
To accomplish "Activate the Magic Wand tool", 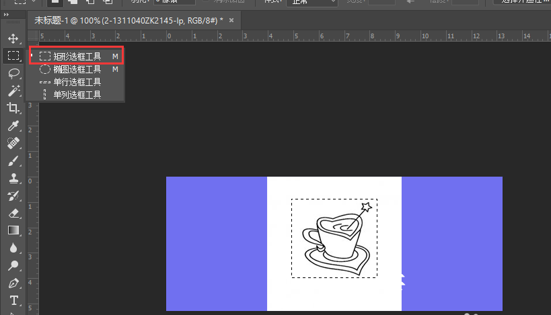I will pyautogui.click(x=13, y=91).
